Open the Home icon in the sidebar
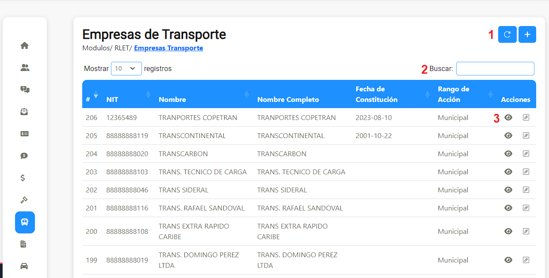The width and height of the screenshot is (549, 278). [x=25, y=45]
